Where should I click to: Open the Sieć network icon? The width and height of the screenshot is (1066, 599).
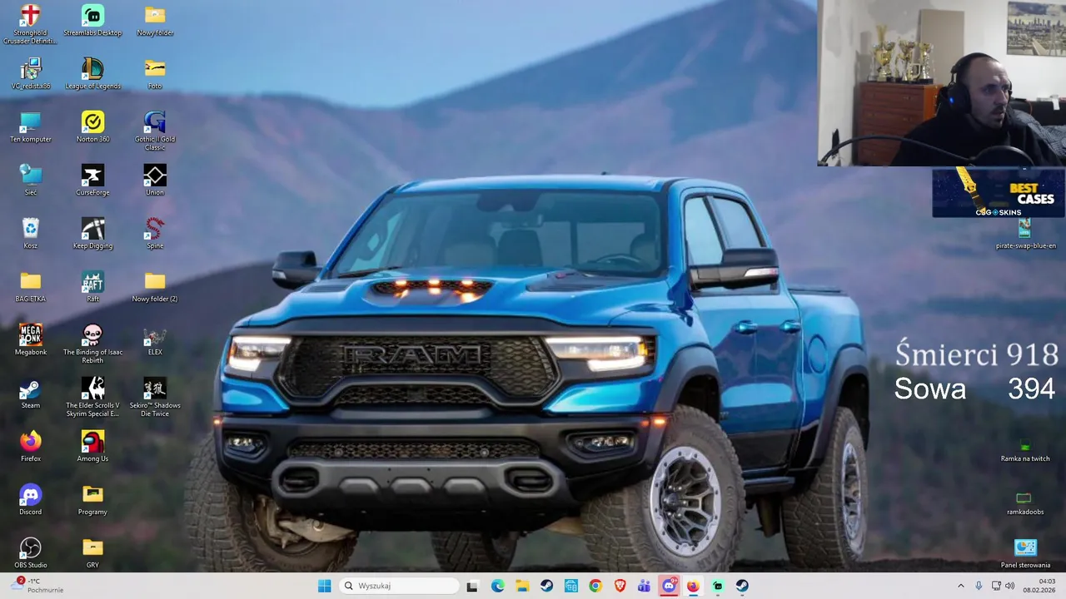click(x=31, y=180)
